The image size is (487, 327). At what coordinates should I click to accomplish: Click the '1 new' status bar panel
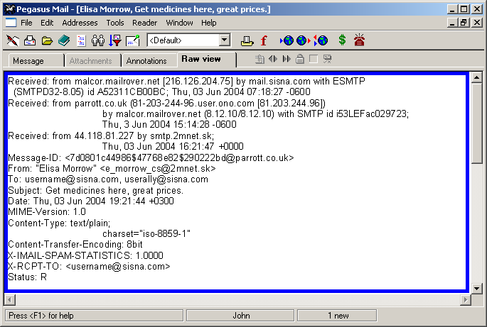pos(337,316)
